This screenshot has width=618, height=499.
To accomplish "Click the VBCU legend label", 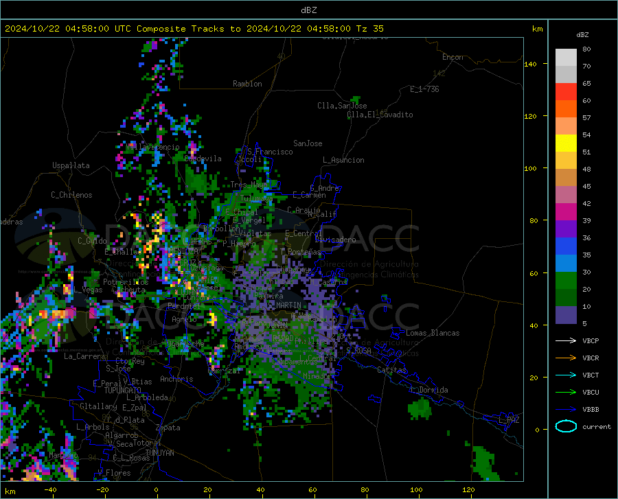I will (x=591, y=393).
